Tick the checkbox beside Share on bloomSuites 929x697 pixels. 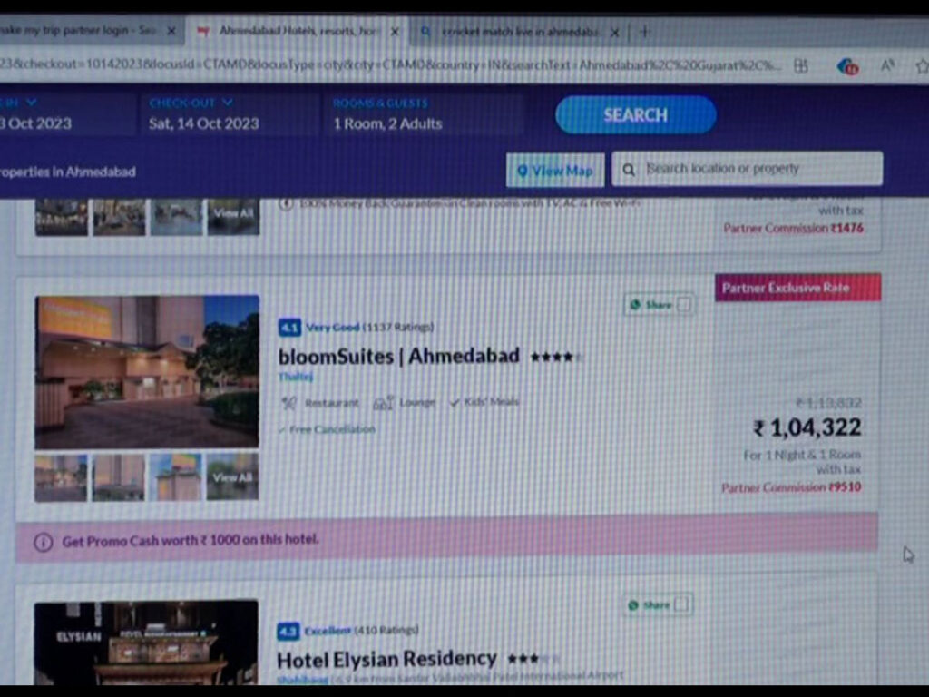pos(684,305)
